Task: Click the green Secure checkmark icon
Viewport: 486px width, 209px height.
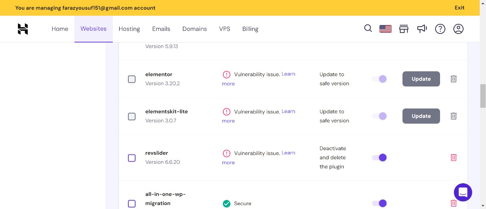Action: [226, 204]
